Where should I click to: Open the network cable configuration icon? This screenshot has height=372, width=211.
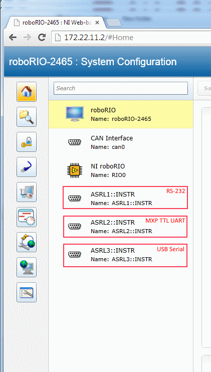click(27, 167)
